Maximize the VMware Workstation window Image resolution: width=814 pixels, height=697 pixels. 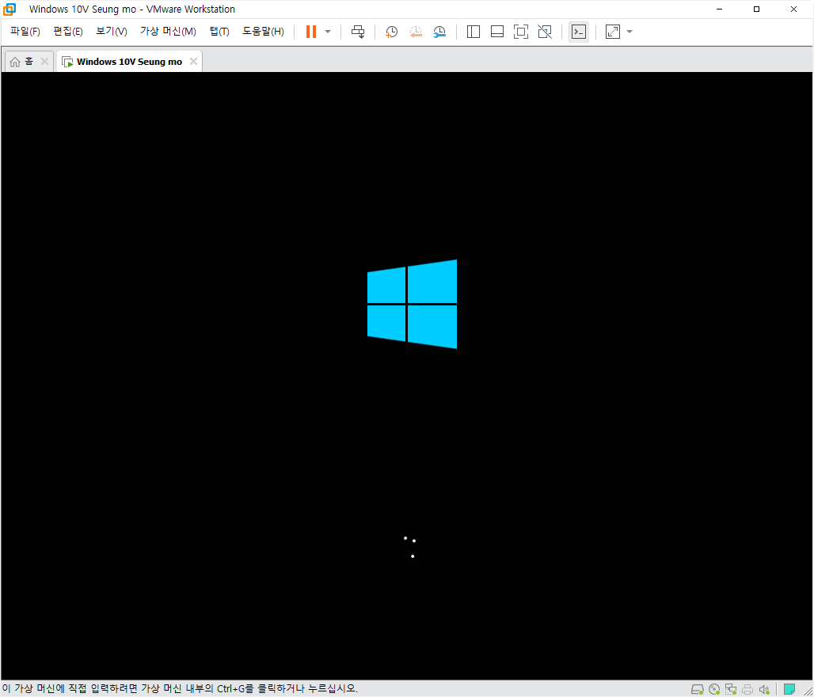tap(756, 9)
